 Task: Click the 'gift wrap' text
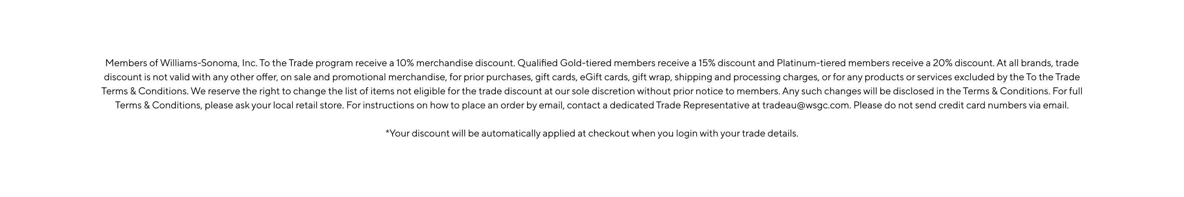(651, 77)
